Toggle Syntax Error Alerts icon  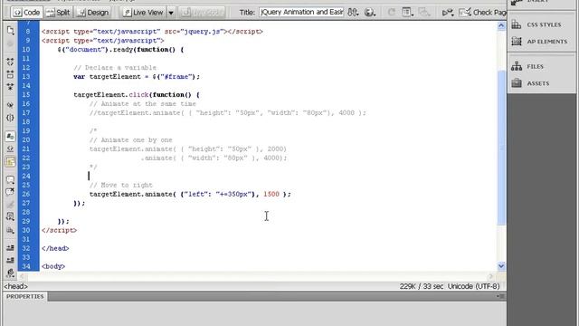[10, 162]
